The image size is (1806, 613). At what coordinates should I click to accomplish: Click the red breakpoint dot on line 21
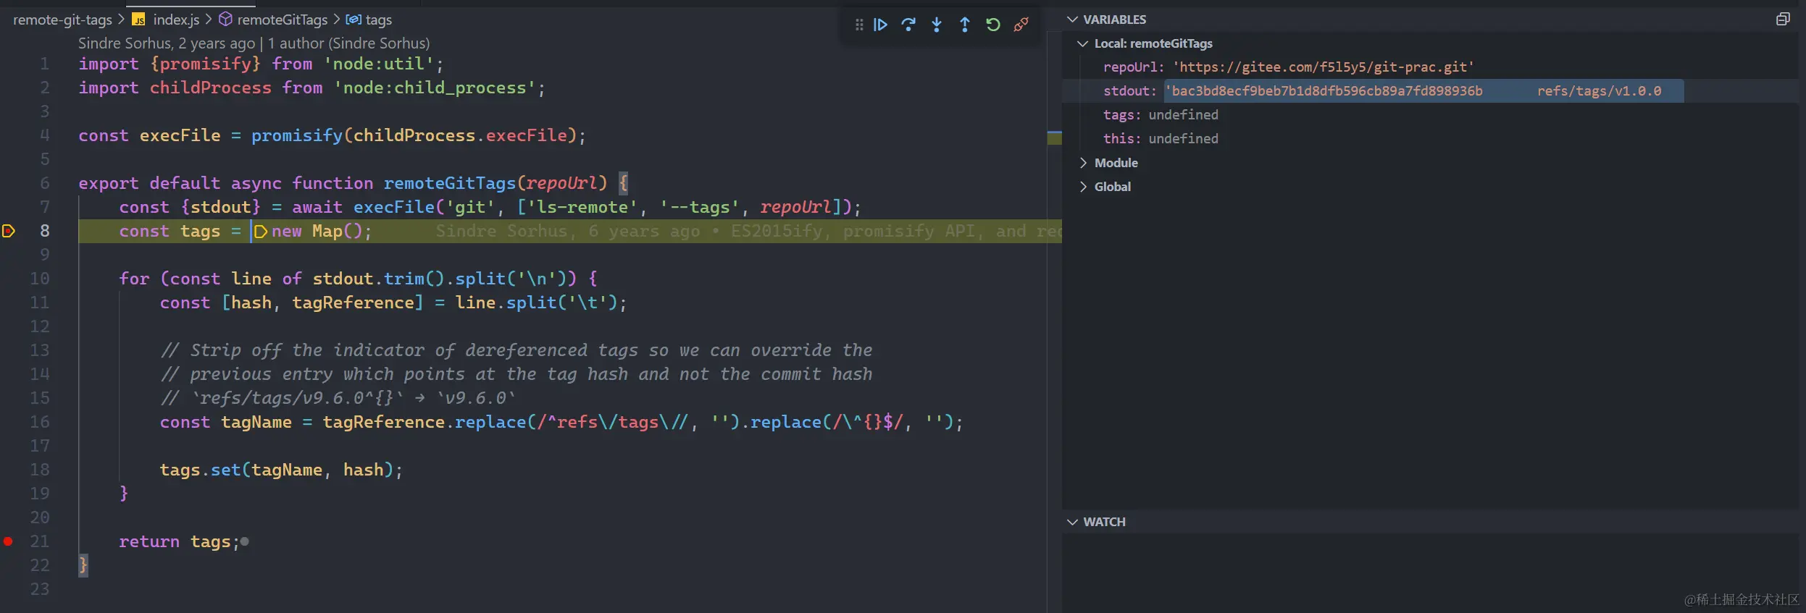[x=8, y=541]
